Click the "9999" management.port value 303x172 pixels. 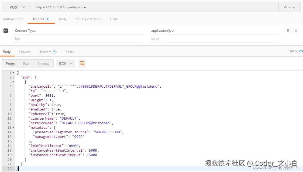[x=78, y=137]
